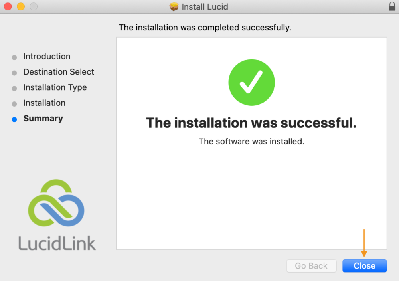399x281 pixels.
Task: Click the package box icon beside Install Lucid
Action: (x=174, y=7)
